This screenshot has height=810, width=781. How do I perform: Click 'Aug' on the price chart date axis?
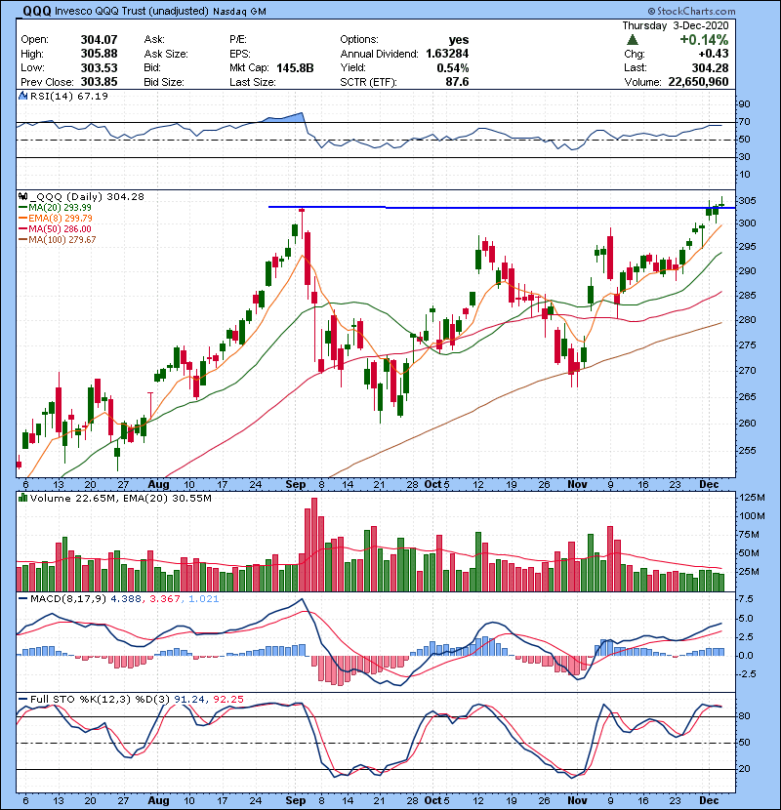point(158,484)
